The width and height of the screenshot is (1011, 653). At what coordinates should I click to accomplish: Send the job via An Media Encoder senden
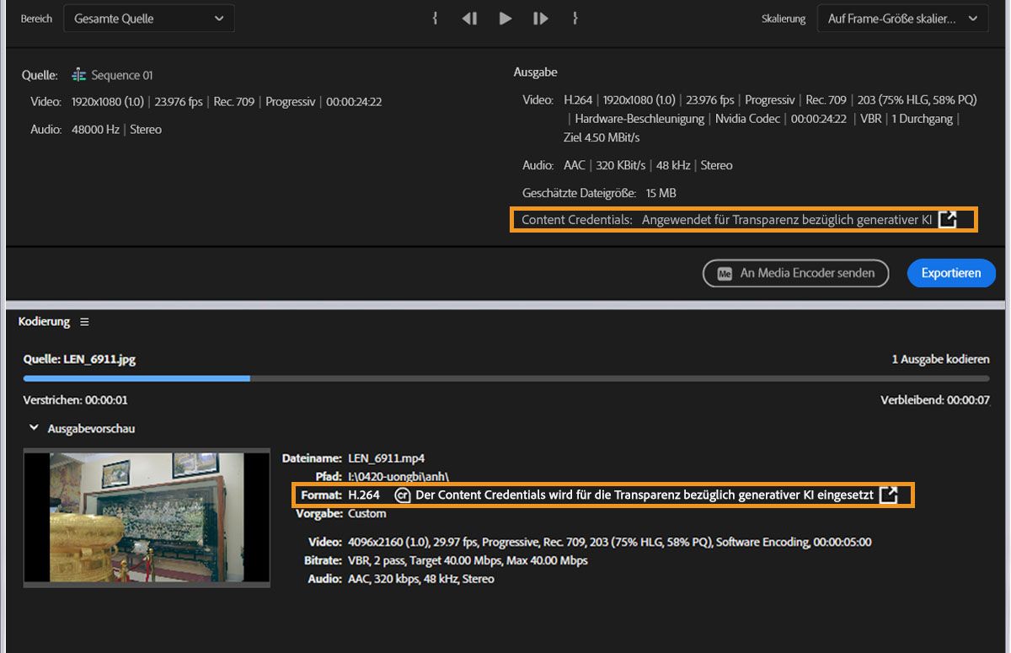pos(795,273)
